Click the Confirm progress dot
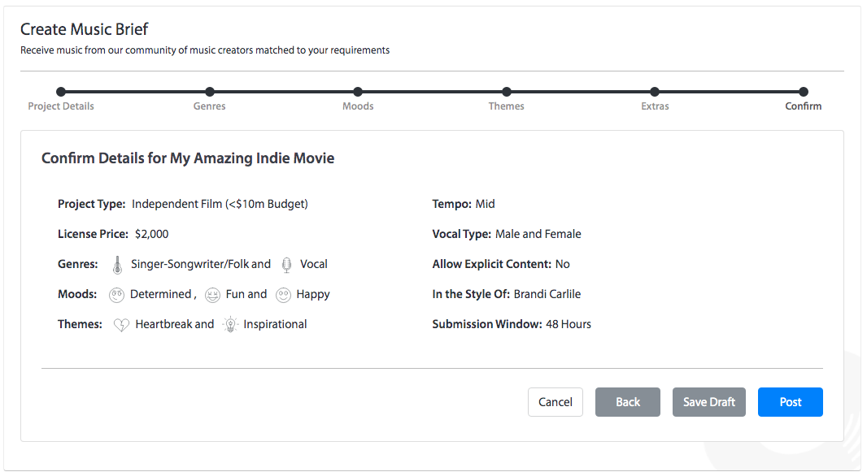The height and width of the screenshot is (476, 867). [804, 92]
